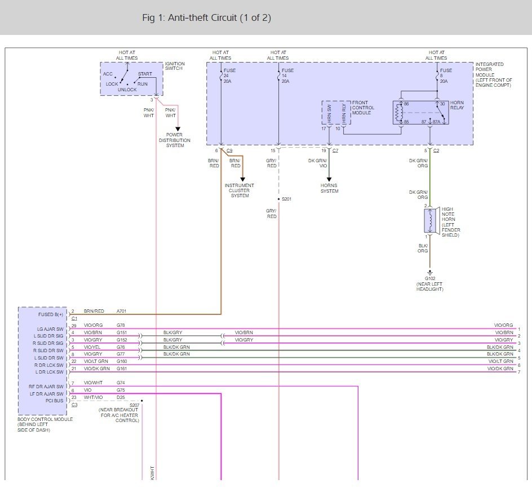Click the C9 connector label
The width and height of the screenshot is (532, 488).
pos(229,151)
